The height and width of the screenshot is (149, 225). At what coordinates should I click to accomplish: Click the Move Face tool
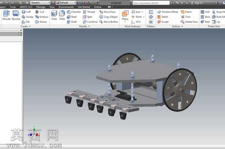[107, 12]
